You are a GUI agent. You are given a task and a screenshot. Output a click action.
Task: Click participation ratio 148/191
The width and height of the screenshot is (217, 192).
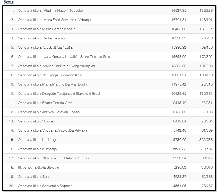pos(206,20)
